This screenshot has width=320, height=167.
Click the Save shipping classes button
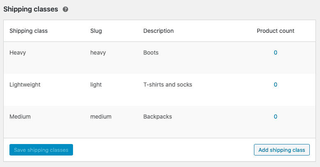pyautogui.click(x=41, y=150)
